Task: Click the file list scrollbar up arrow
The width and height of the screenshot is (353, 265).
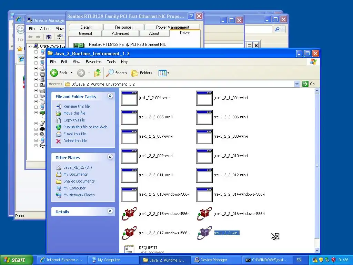Action: 317,91
